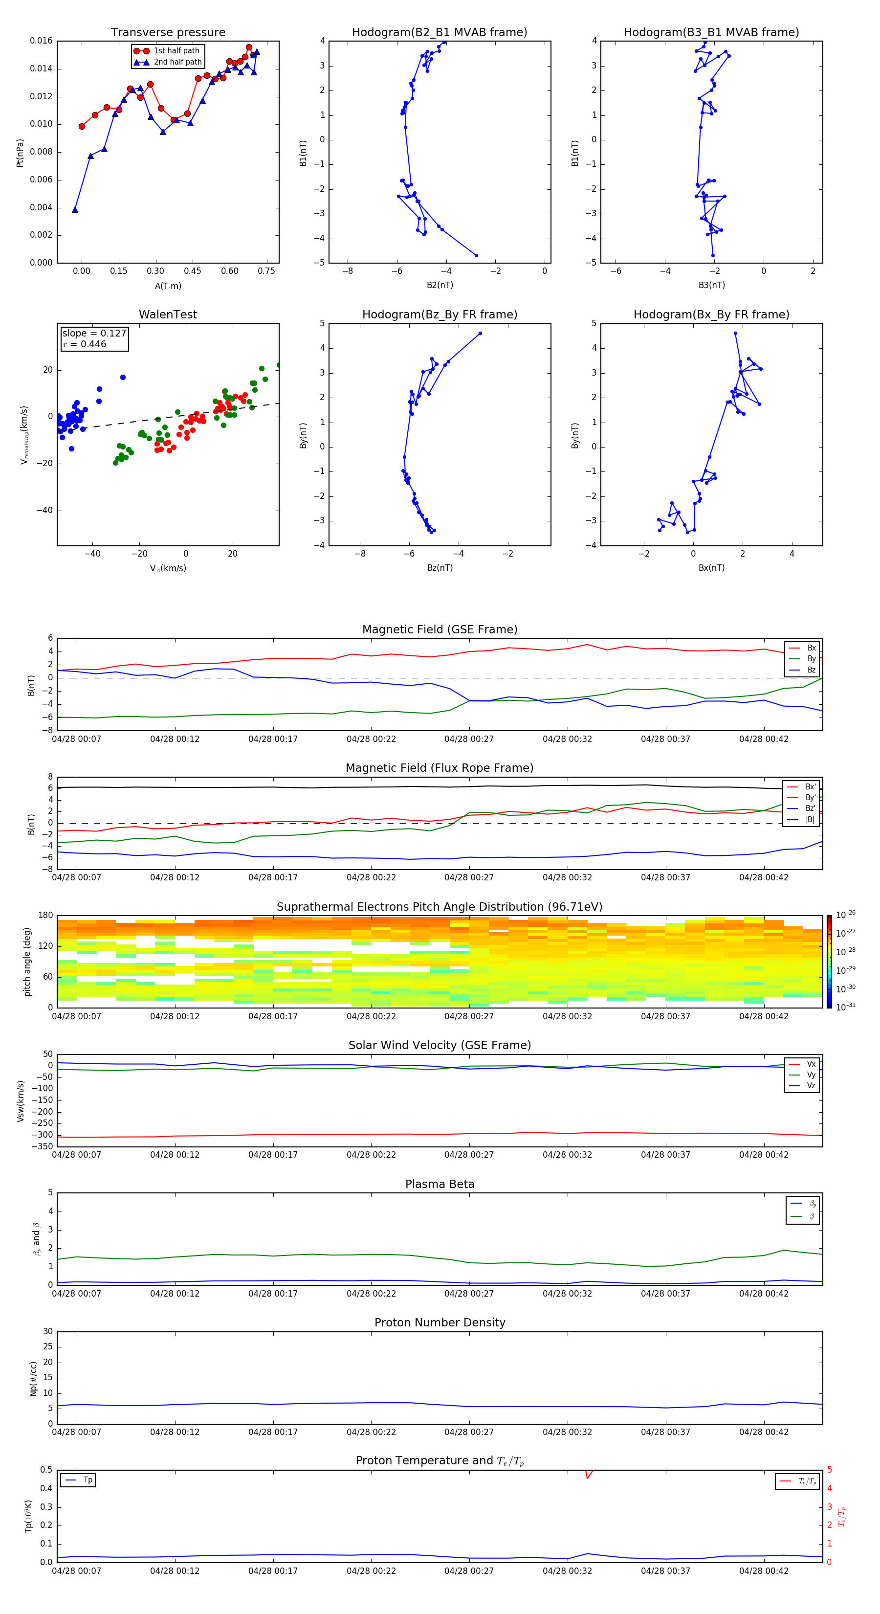Click the "WalenTest" plot title
Image resolution: width=880 pixels, height=1614 pixels.
[168, 314]
